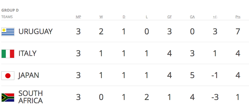
Task: Click the GA column header
Action: point(192,17)
